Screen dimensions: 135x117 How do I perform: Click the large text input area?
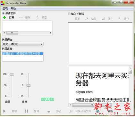[100, 43]
